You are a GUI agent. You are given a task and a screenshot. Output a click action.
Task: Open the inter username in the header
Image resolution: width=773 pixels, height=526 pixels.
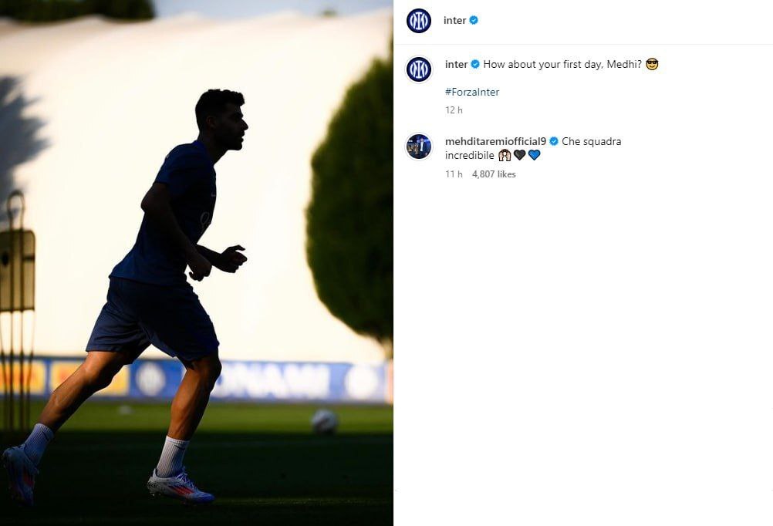(x=454, y=20)
